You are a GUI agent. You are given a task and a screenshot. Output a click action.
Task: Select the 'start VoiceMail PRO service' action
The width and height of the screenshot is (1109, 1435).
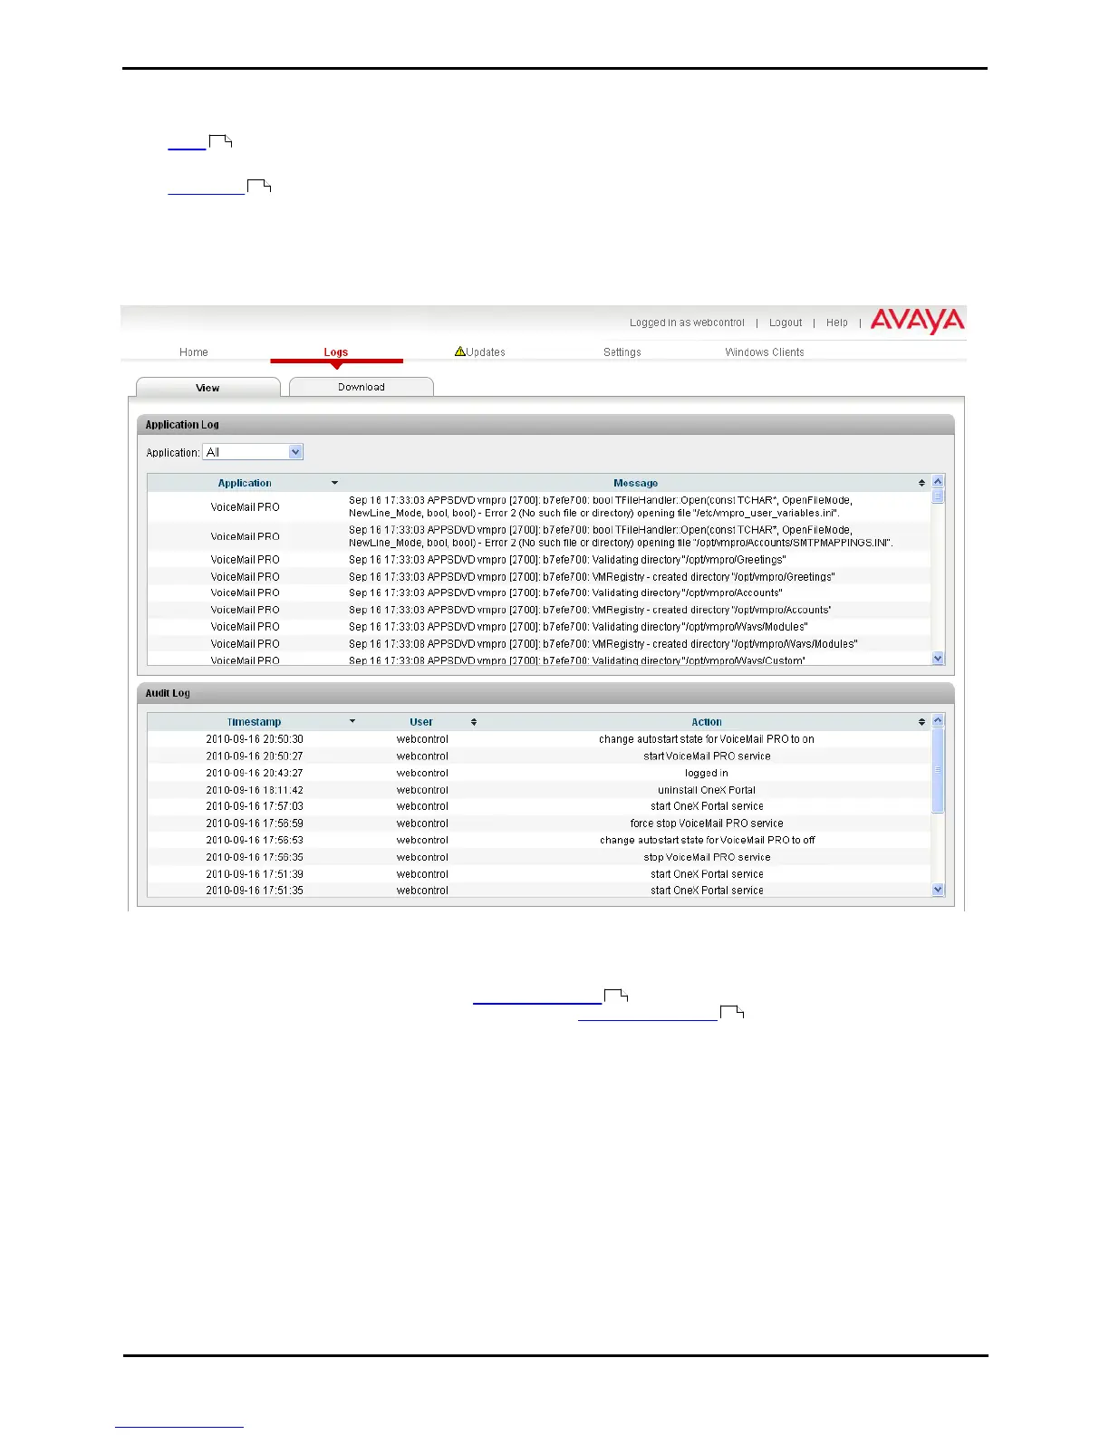[x=707, y=756]
